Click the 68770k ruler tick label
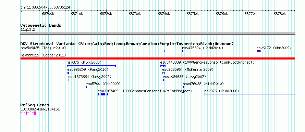 coord(251,14)
